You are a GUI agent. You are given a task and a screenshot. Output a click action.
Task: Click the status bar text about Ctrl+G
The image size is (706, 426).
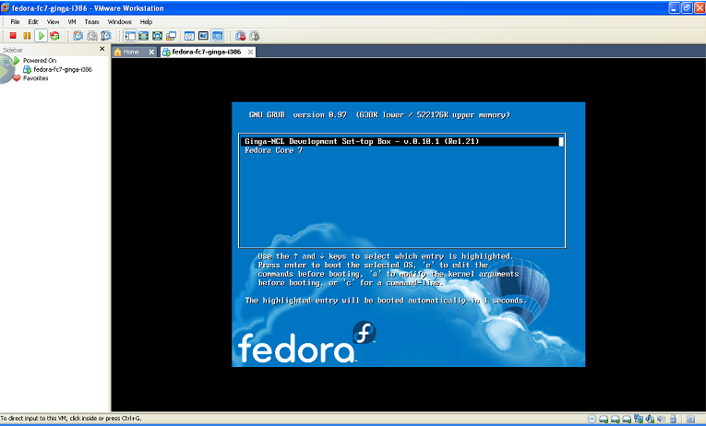71,419
